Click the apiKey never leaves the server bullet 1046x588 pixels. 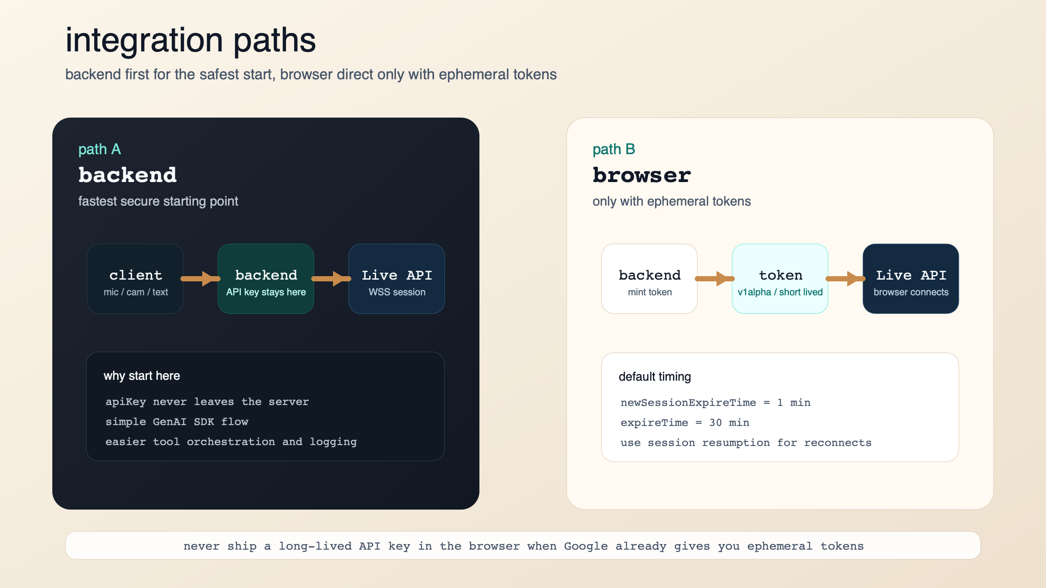[x=207, y=401]
